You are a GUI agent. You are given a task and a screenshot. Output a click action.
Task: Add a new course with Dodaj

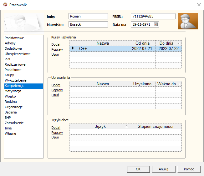(x=56, y=44)
